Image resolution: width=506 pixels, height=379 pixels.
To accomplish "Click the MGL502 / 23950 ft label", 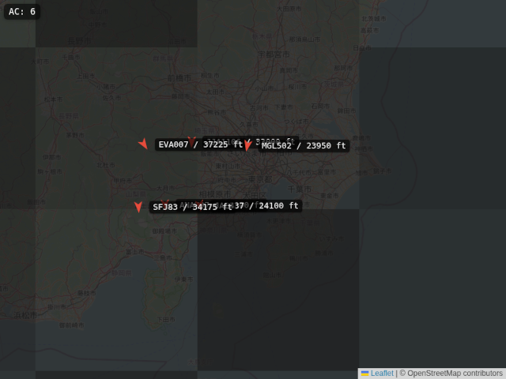I will coord(304,146).
